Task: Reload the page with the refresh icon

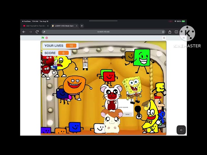Action: click(x=37, y=32)
